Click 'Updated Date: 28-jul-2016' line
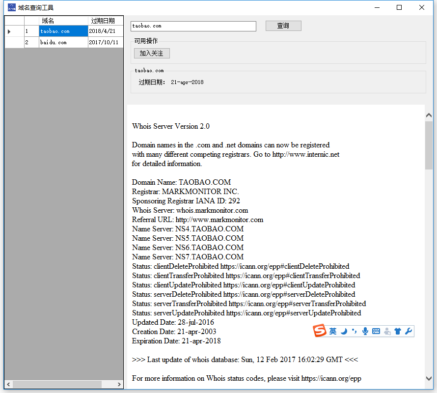Viewport: 437px width, 393px height. point(173,322)
